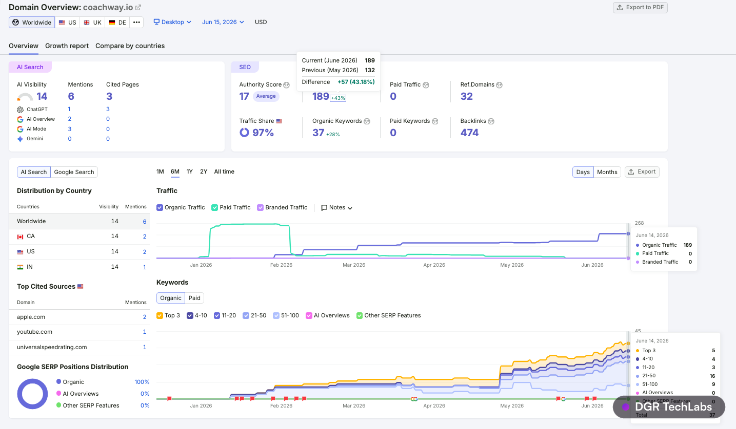Toggle Paid Traffic checkbox

(215, 208)
